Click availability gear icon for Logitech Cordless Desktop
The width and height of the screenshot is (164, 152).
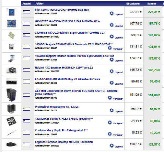point(111,146)
